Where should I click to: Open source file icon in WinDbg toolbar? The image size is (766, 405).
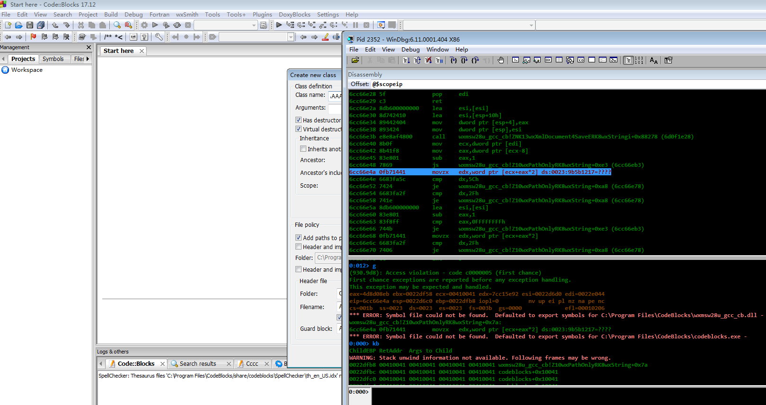[x=355, y=60]
